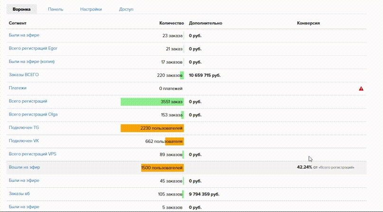Switch to the Панель tab
Image resolution: width=383 pixels, height=212 pixels.
(55, 9)
